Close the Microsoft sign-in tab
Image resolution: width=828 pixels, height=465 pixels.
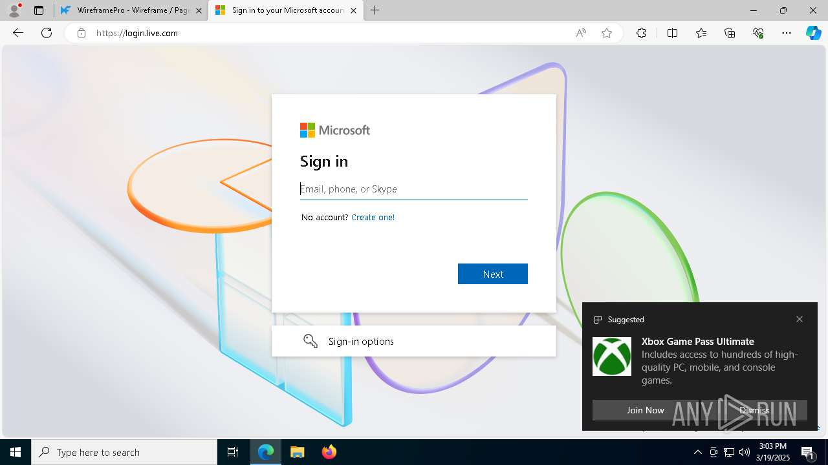pyautogui.click(x=353, y=11)
